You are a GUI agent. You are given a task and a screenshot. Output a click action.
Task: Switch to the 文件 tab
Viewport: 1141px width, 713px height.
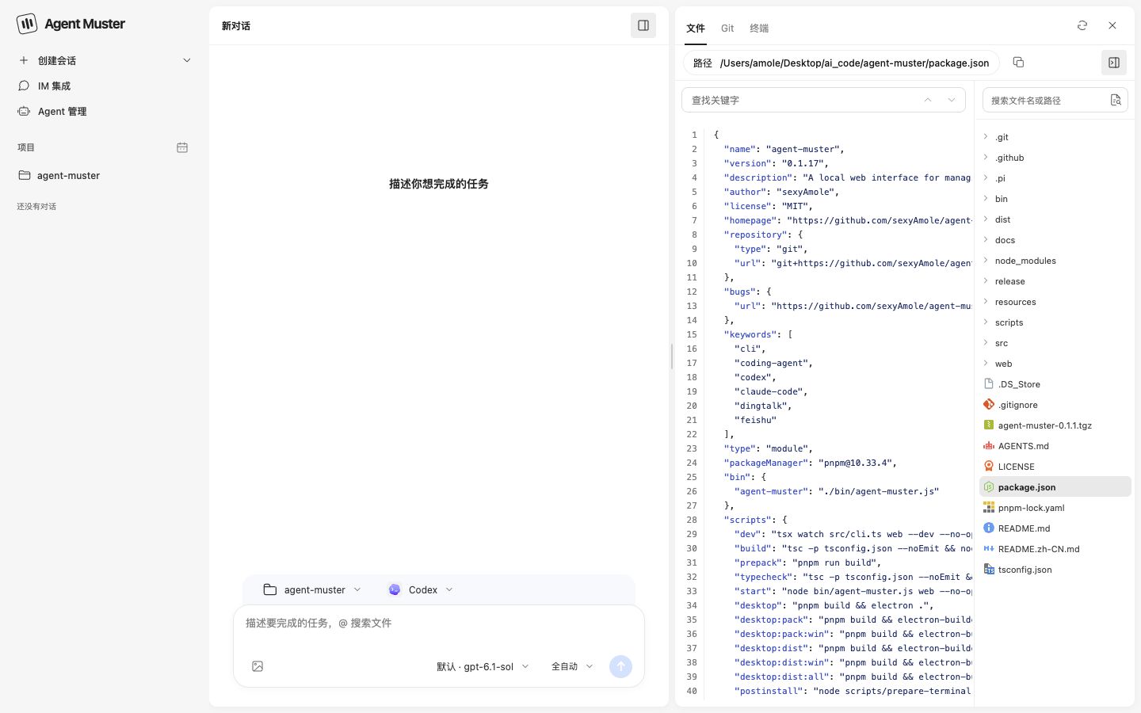click(x=696, y=28)
